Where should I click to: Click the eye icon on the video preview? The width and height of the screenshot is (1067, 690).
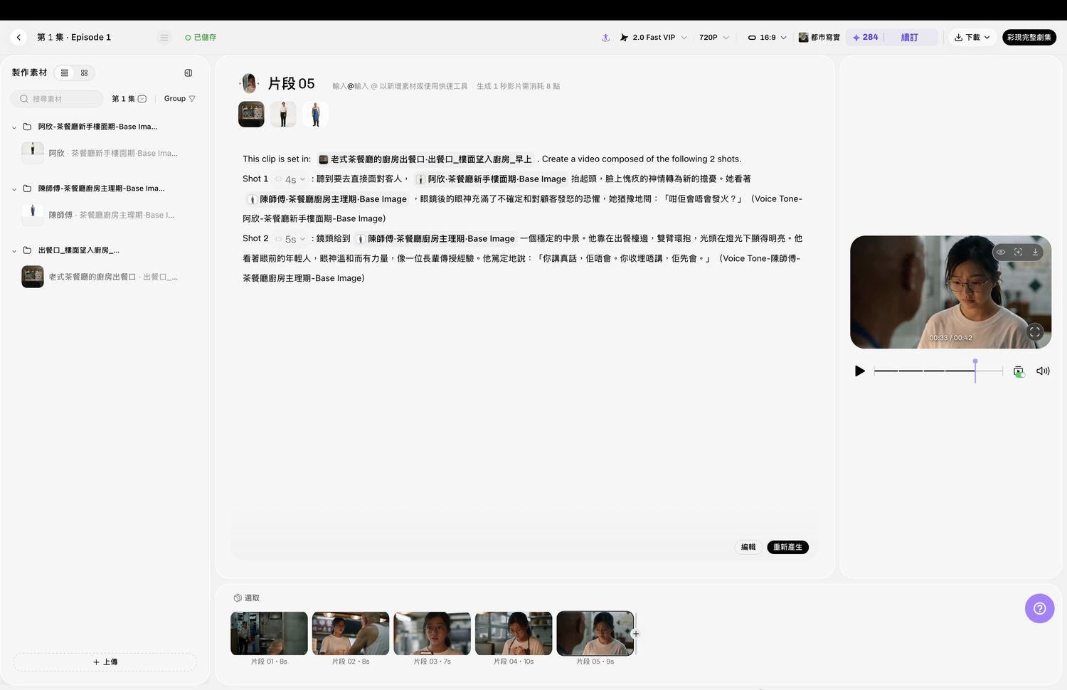point(1001,252)
